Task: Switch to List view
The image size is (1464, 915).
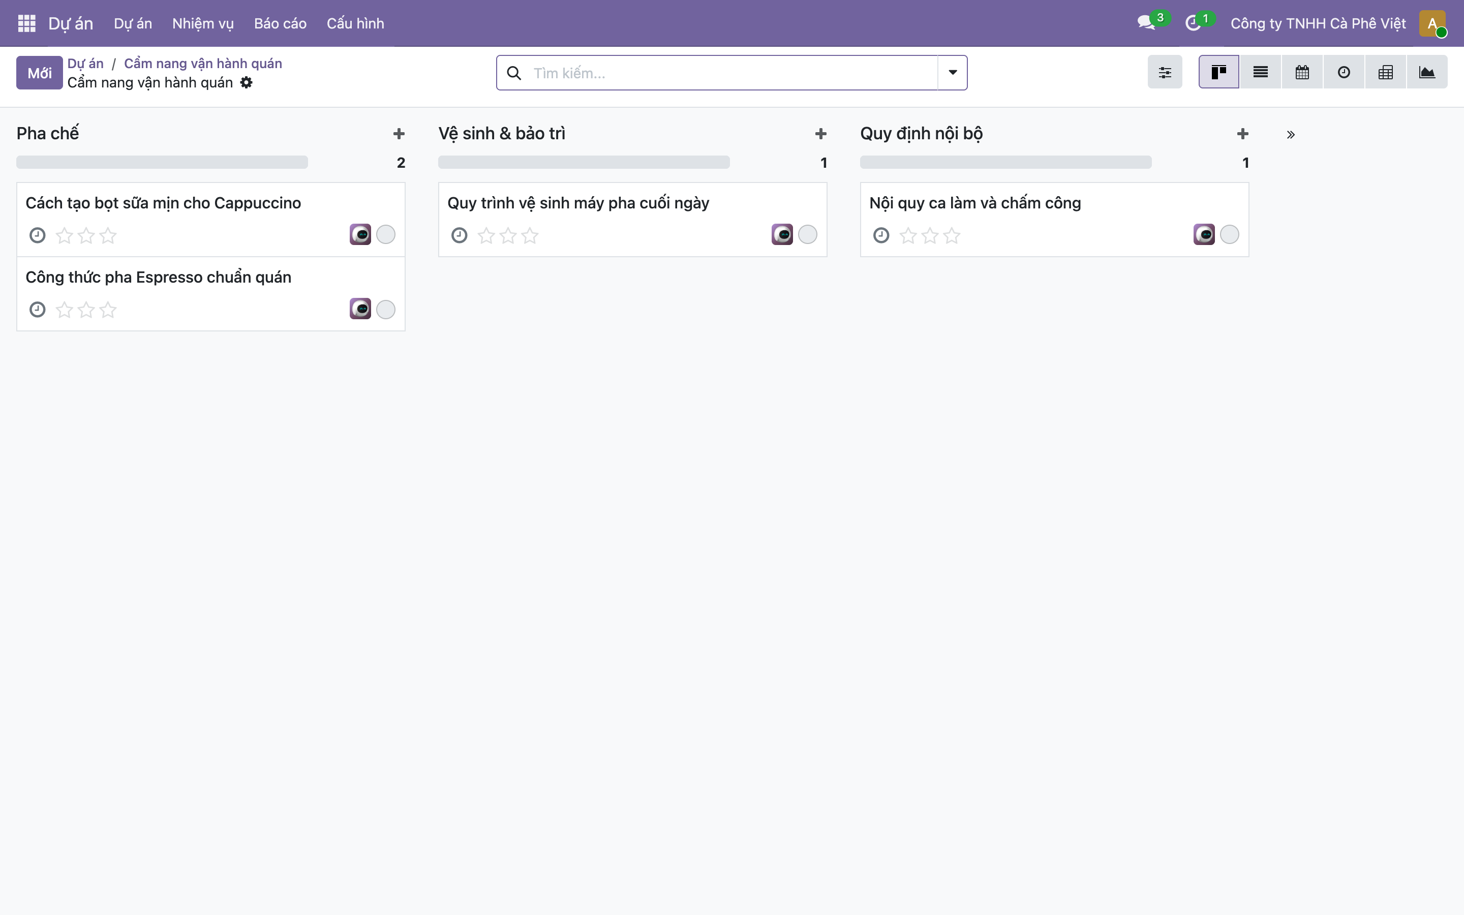Action: [x=1261, y=72]
